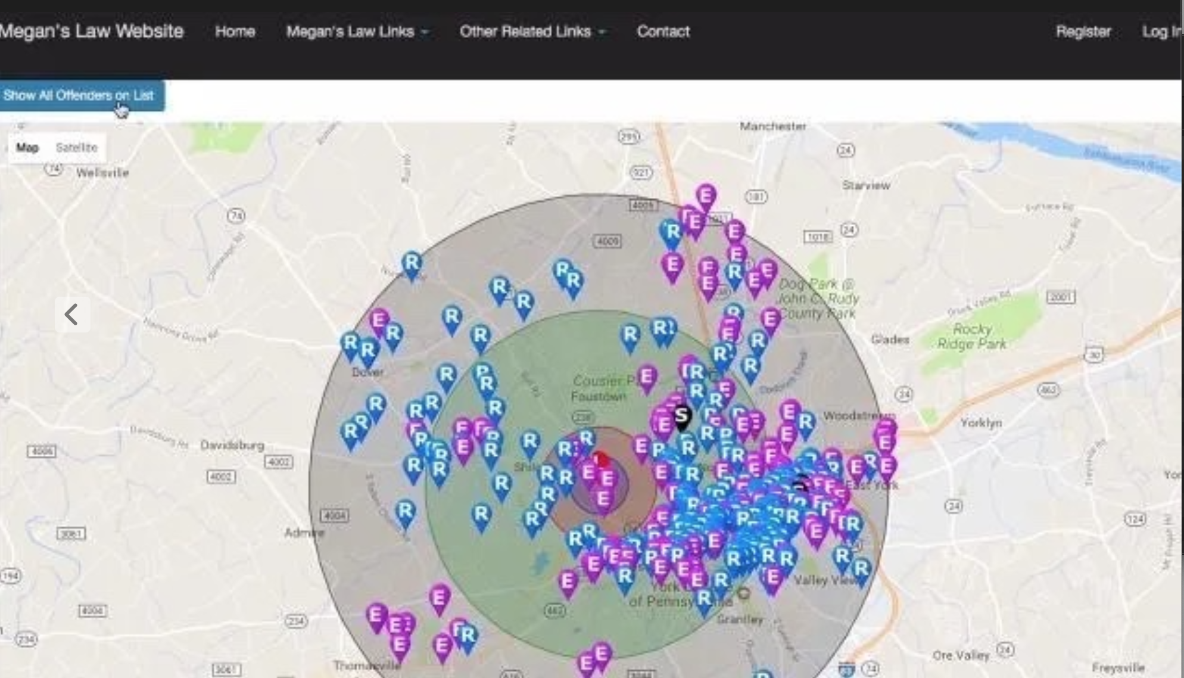Viewport: 1184px width, 678px height.
Task: Click the red center marker pin
Action: (602, 461)
